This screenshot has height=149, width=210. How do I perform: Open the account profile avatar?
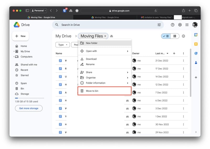pyautogui.click(x=195, y=25)
